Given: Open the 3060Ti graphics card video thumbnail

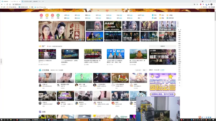Looking at the screenshot, I should (94, 37).
